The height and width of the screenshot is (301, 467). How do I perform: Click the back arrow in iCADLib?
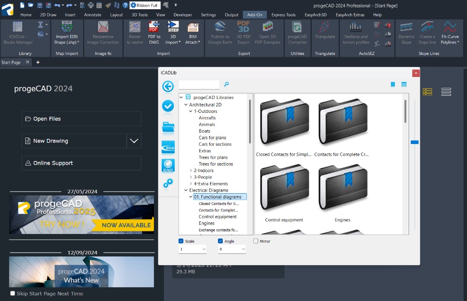tap(168, 86)
